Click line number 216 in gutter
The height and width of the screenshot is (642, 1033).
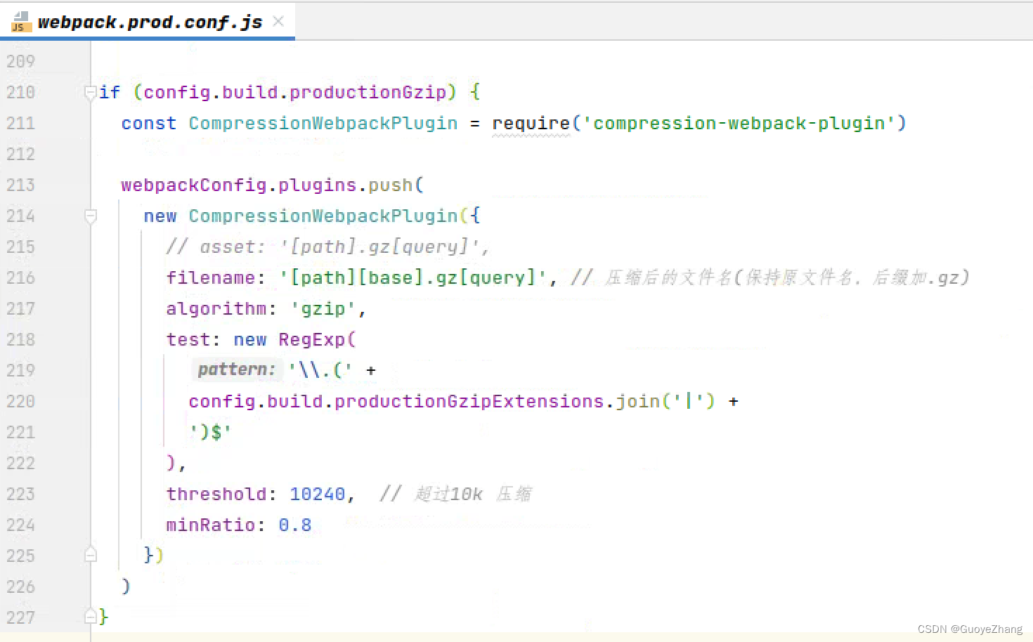pos(20,278)
